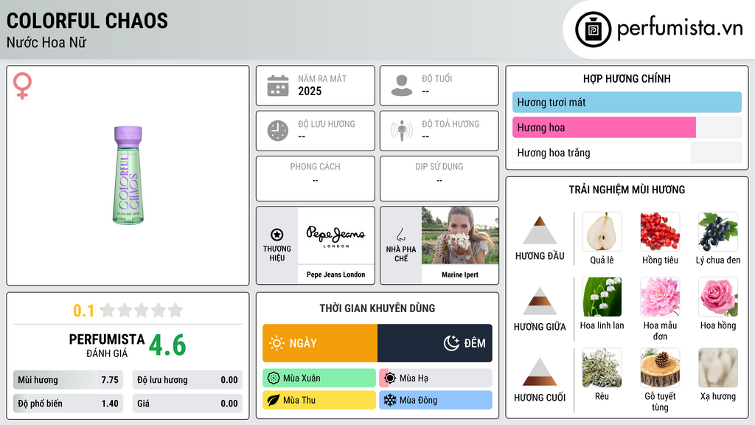Viewport: 755px width, 425px height.
Task: Click the star badge icon above Thương hiệu
Action: [x=277, y=235]
